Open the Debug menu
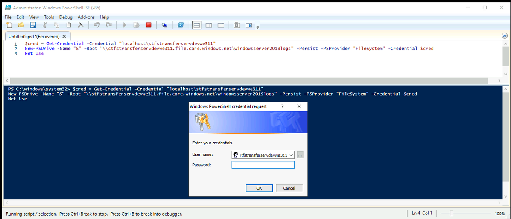 point(66,17)
